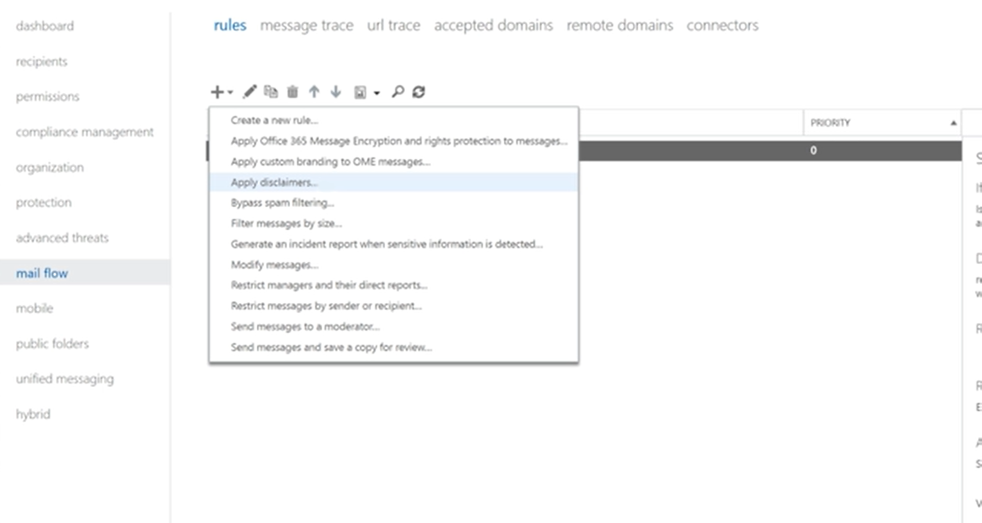This screenshot has height=523, width=982.
Task: Open Search with the magnifier icon
Action: coord(397,92)
